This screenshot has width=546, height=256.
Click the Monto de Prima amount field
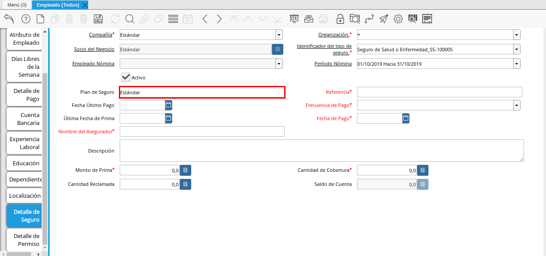pos(150,170)
